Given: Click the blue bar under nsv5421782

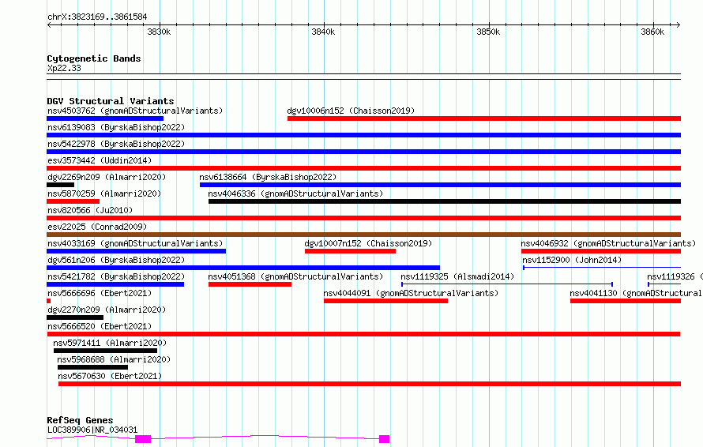Looking at the screenshot, I should click(x=115, y=284).
